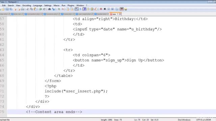Image resolution: width=216 pixels, height=121 pixels.
Task: Click the 'Ln : 75' status entry
Action: coord(137,120)
